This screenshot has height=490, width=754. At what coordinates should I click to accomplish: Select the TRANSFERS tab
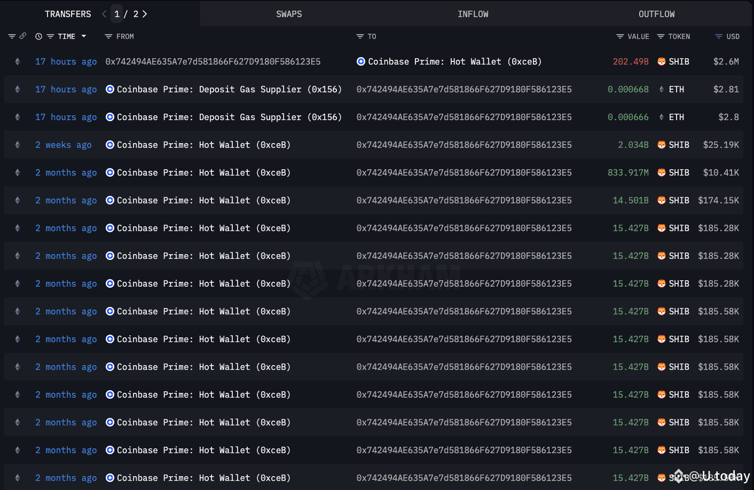pyautogui.click(x=68, y=14)
